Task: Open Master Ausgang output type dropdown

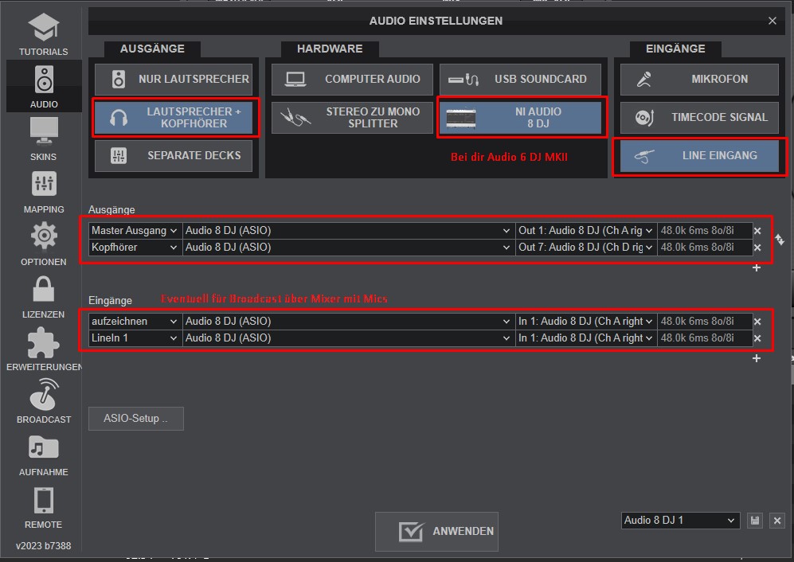Action: (x=135, y=230)
